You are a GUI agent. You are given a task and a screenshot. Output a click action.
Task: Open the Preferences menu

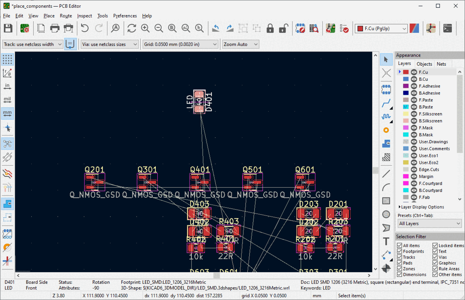(x=125, y=16)
